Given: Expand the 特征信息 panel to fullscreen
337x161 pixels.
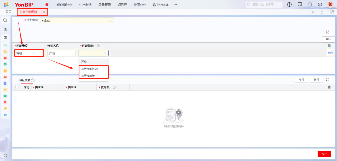Looking at the screenshot, I should click(x=328, y=79).
